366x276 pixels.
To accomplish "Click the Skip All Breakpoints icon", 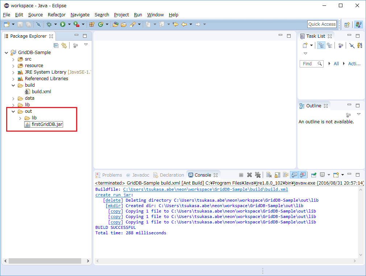I will (38, 24).
